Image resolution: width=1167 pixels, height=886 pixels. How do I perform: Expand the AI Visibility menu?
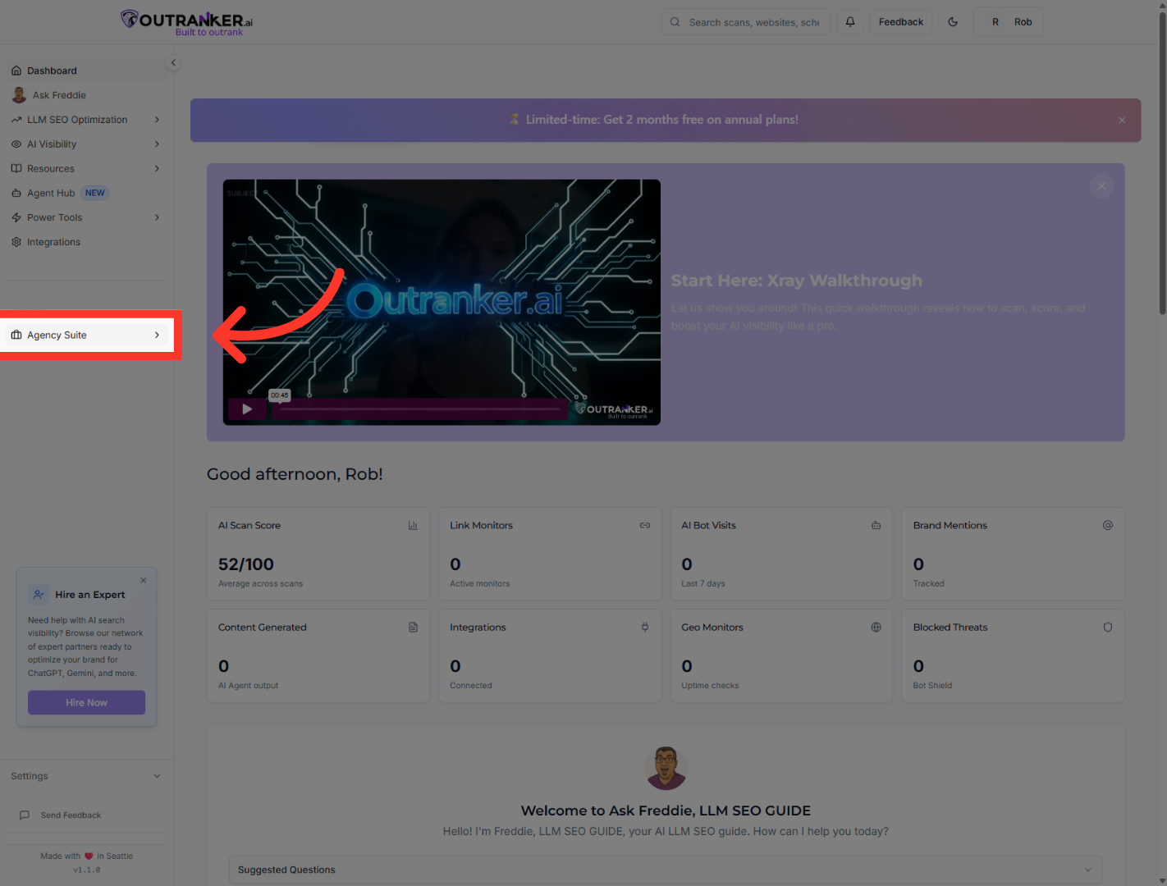pos(86,144)
